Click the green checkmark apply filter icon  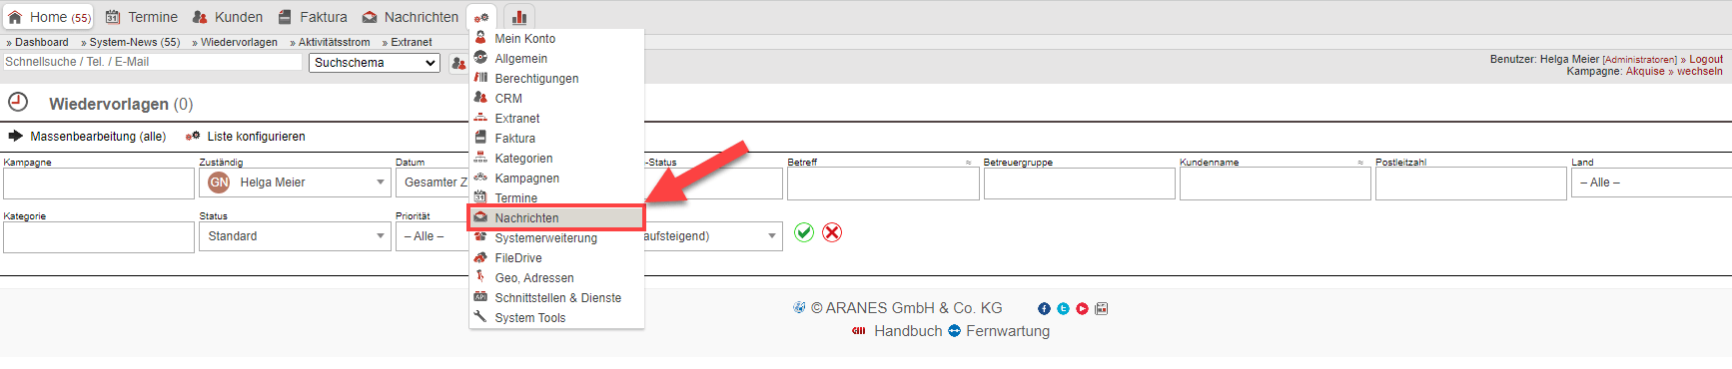coord(804,232)
